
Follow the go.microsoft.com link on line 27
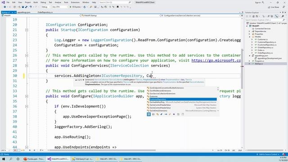click(x=216, y=60)
